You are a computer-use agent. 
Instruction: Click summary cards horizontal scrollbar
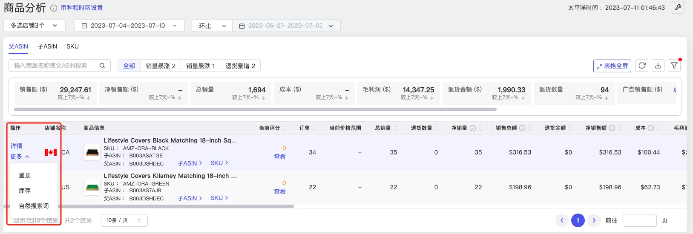click(255, 109)
